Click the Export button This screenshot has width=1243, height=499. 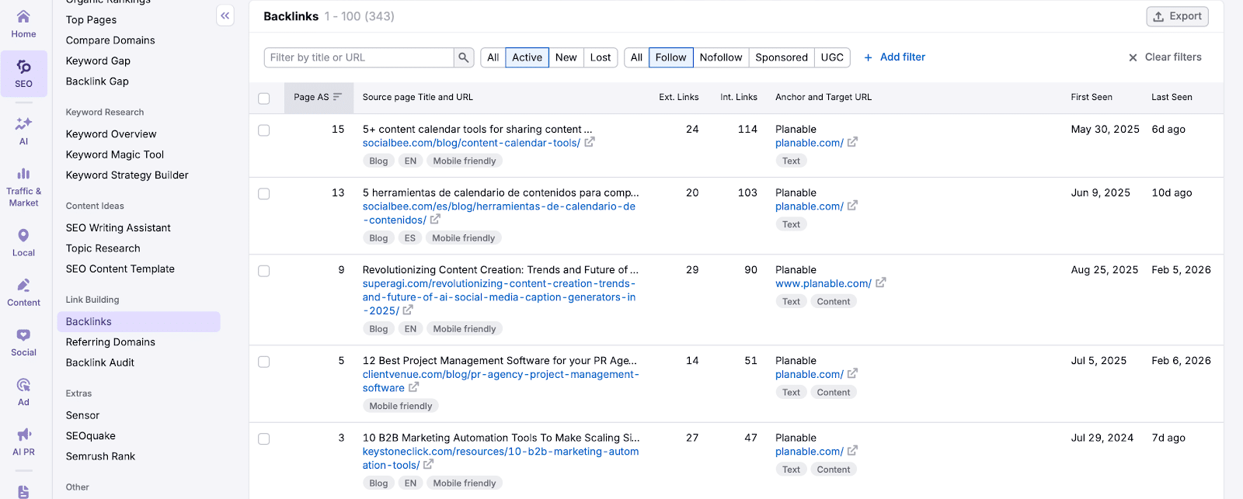click(x=1177, y=16)
